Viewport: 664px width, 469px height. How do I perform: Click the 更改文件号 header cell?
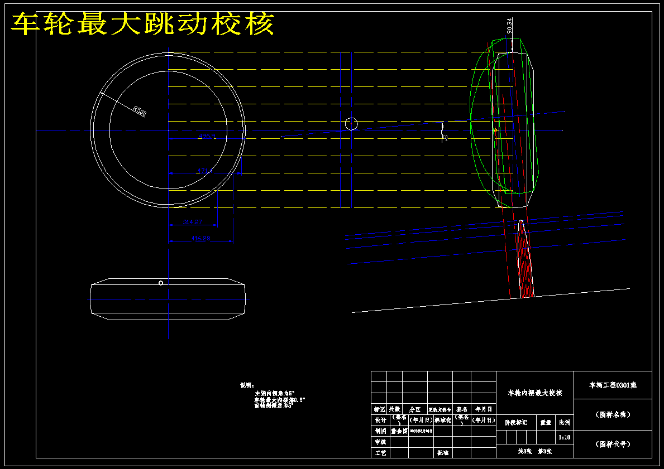[440, 409]
